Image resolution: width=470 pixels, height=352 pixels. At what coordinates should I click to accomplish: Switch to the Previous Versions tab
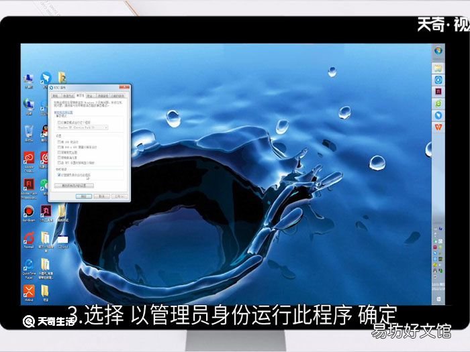(x=117, y=96)
